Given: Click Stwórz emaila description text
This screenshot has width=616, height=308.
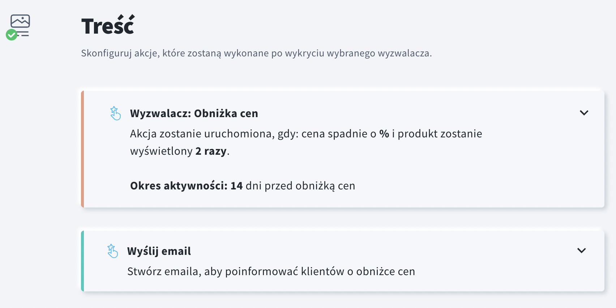Looking at the screenshot, I should point(271,271).
